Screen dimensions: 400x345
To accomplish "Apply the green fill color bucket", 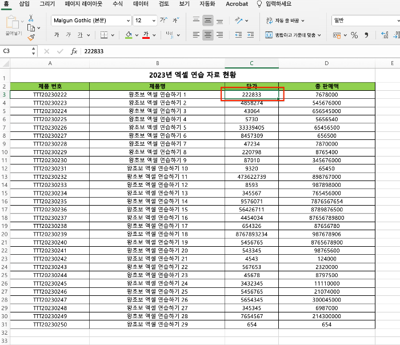I will pos(129,35).
